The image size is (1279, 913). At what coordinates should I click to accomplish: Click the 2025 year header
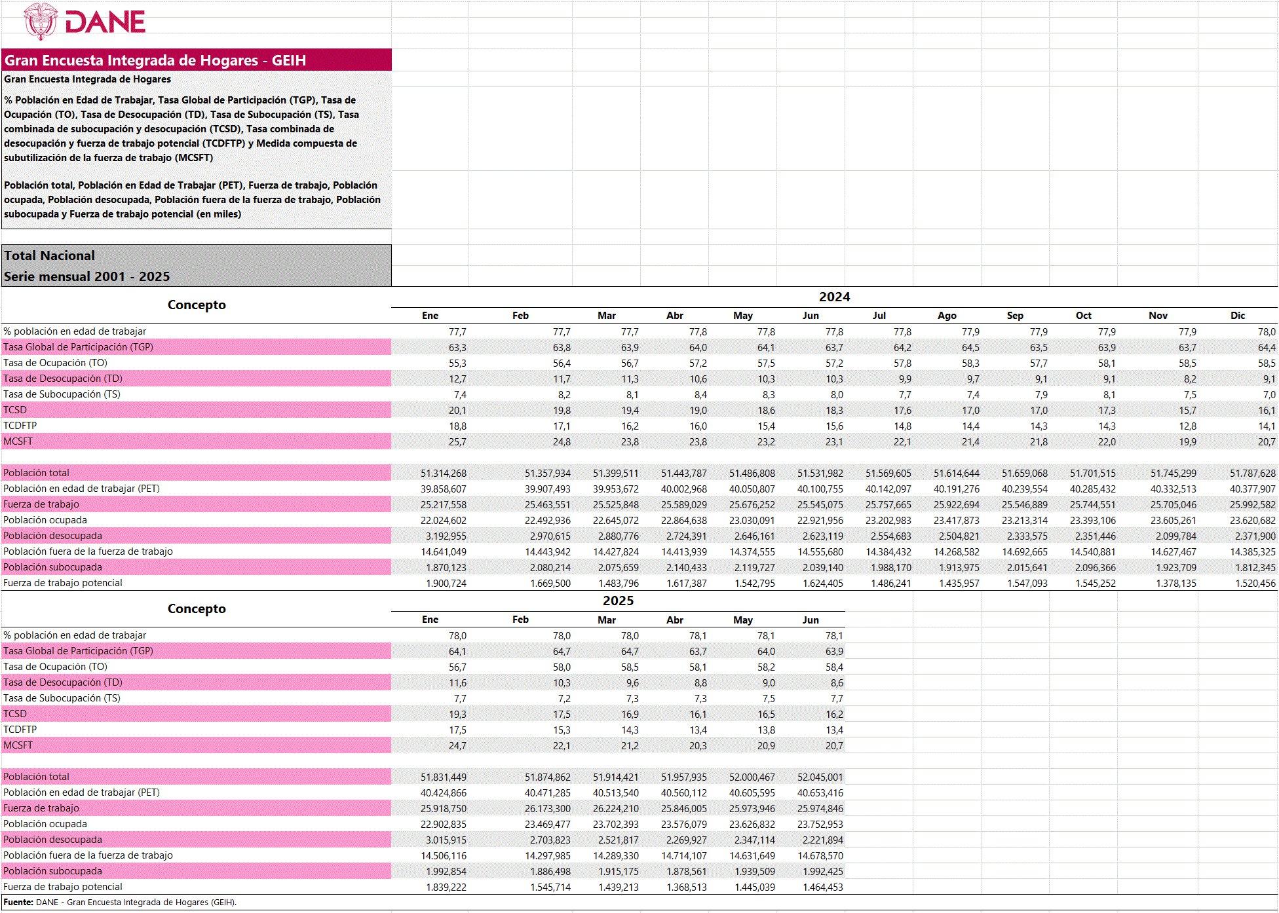618,601
